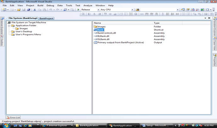This screenshot has height=128, width=217.
Task: Select BankControls.dll assembly row
Action: (x=106, y=33)
